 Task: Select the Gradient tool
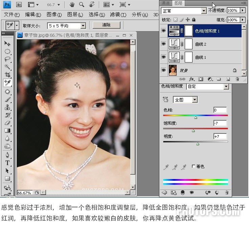pyautogui.click(x=7, y=130)
